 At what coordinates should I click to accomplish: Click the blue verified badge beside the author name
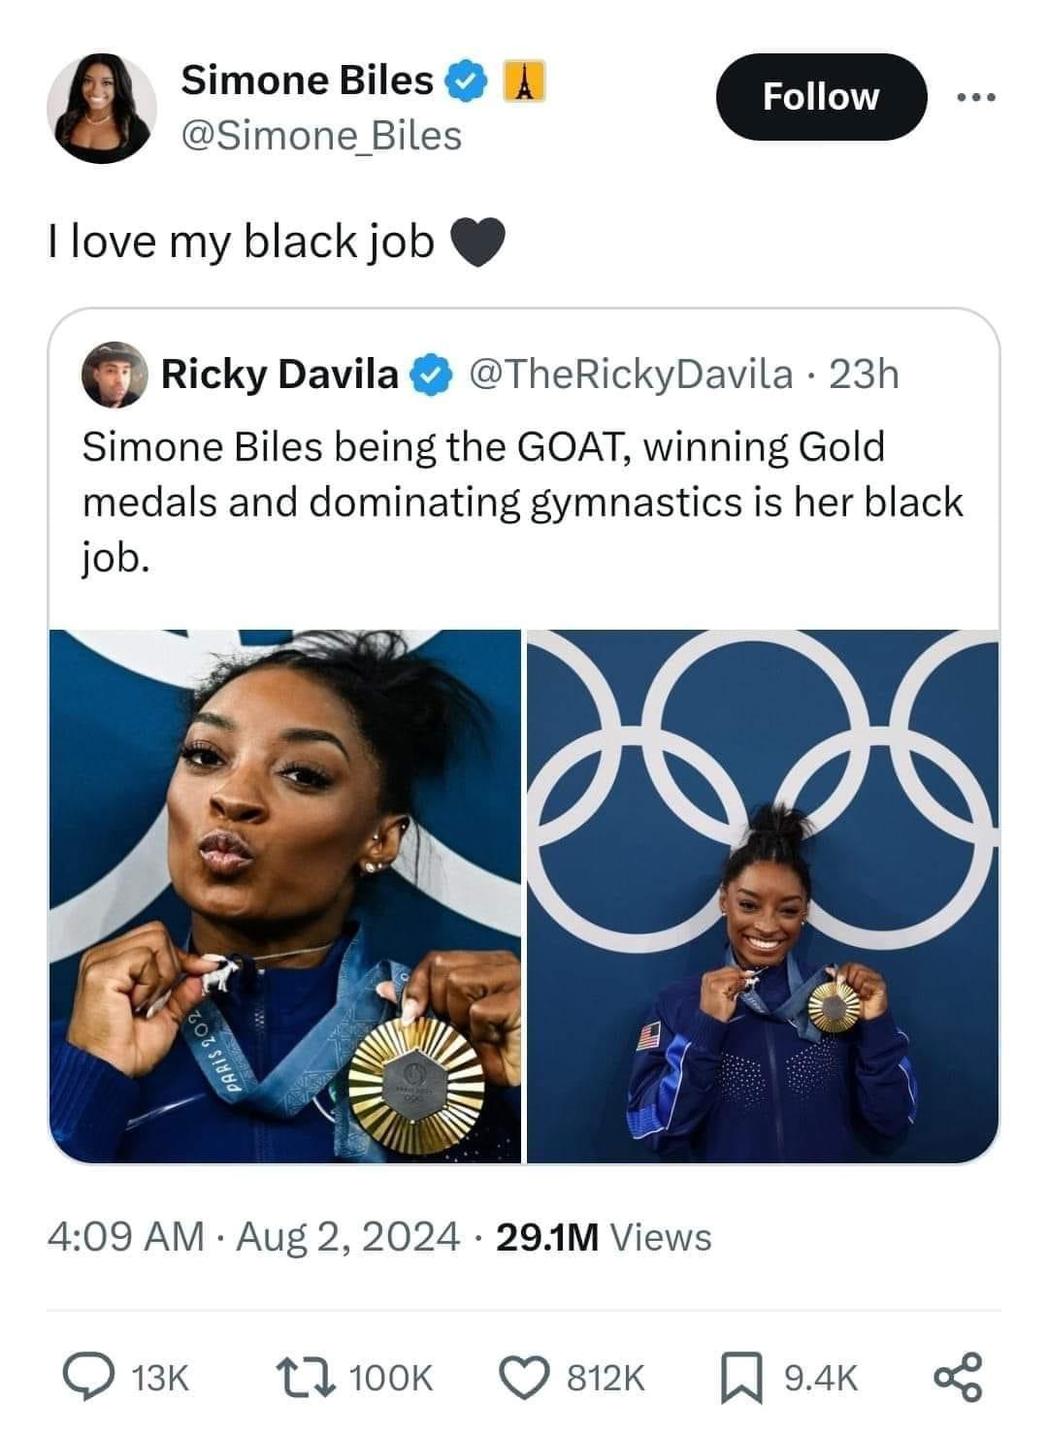(x=465, y=81)
